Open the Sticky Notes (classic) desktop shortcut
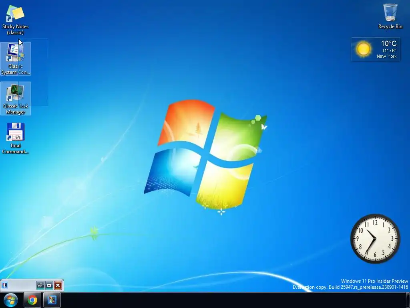Screen dimensions: 410x308 pos(16,20)
